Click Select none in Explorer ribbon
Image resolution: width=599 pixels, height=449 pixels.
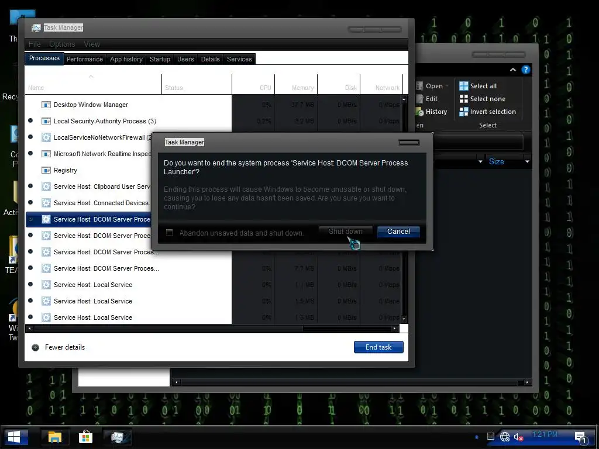(482, 99)
